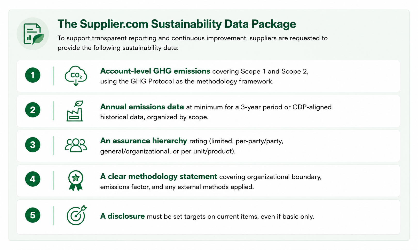Click 'Annual emissions data' heading
The width and height of the screenshot is (418, 250).
click(142, 107)
